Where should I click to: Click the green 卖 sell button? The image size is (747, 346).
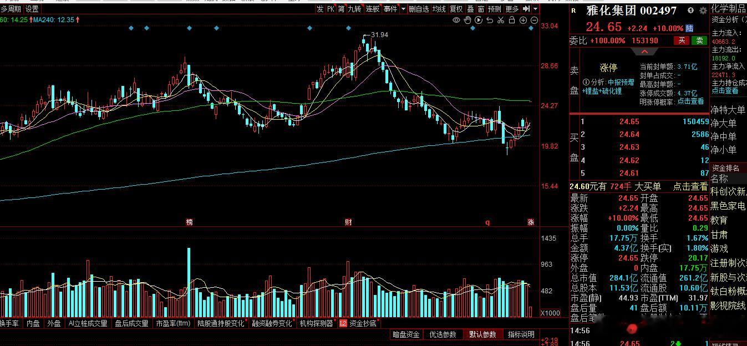click(x=699, y=40)
